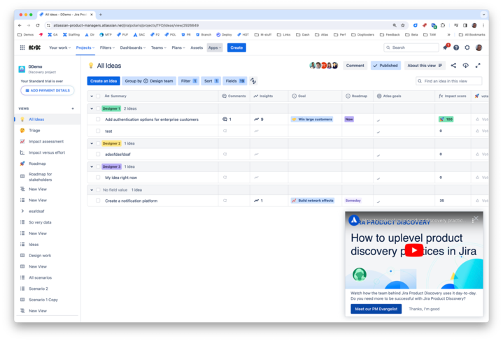Open the Dashboards dropdown menu

(133, 48)
